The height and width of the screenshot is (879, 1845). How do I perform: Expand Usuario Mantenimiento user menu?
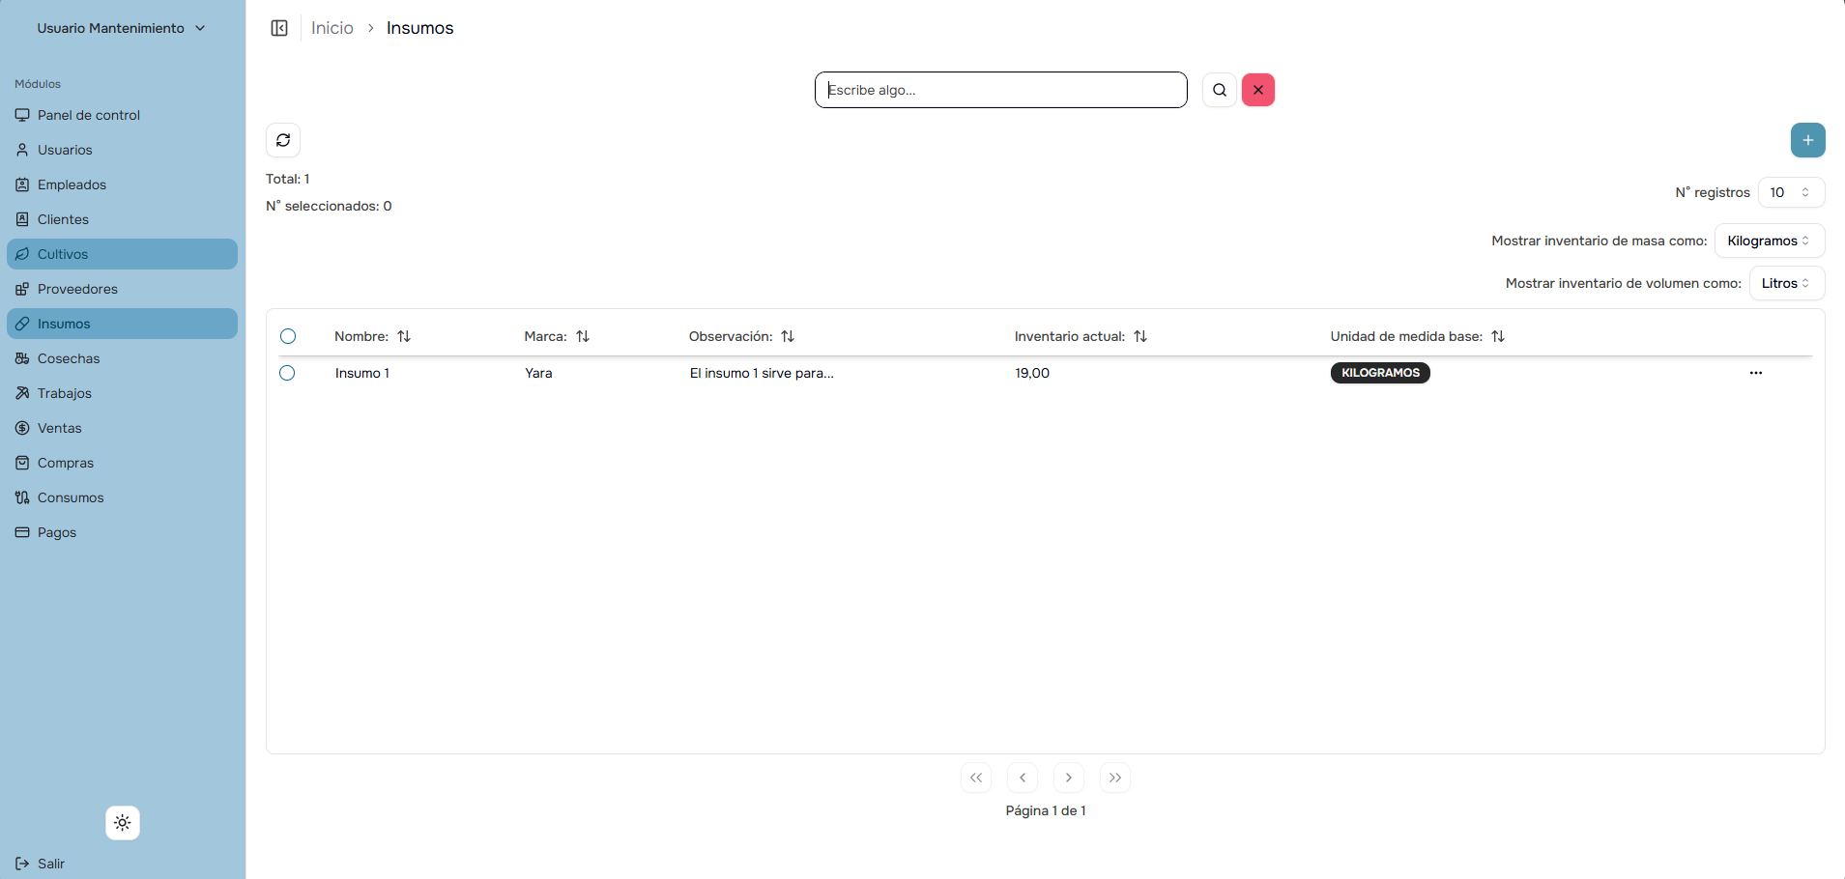tap(122, 28)
